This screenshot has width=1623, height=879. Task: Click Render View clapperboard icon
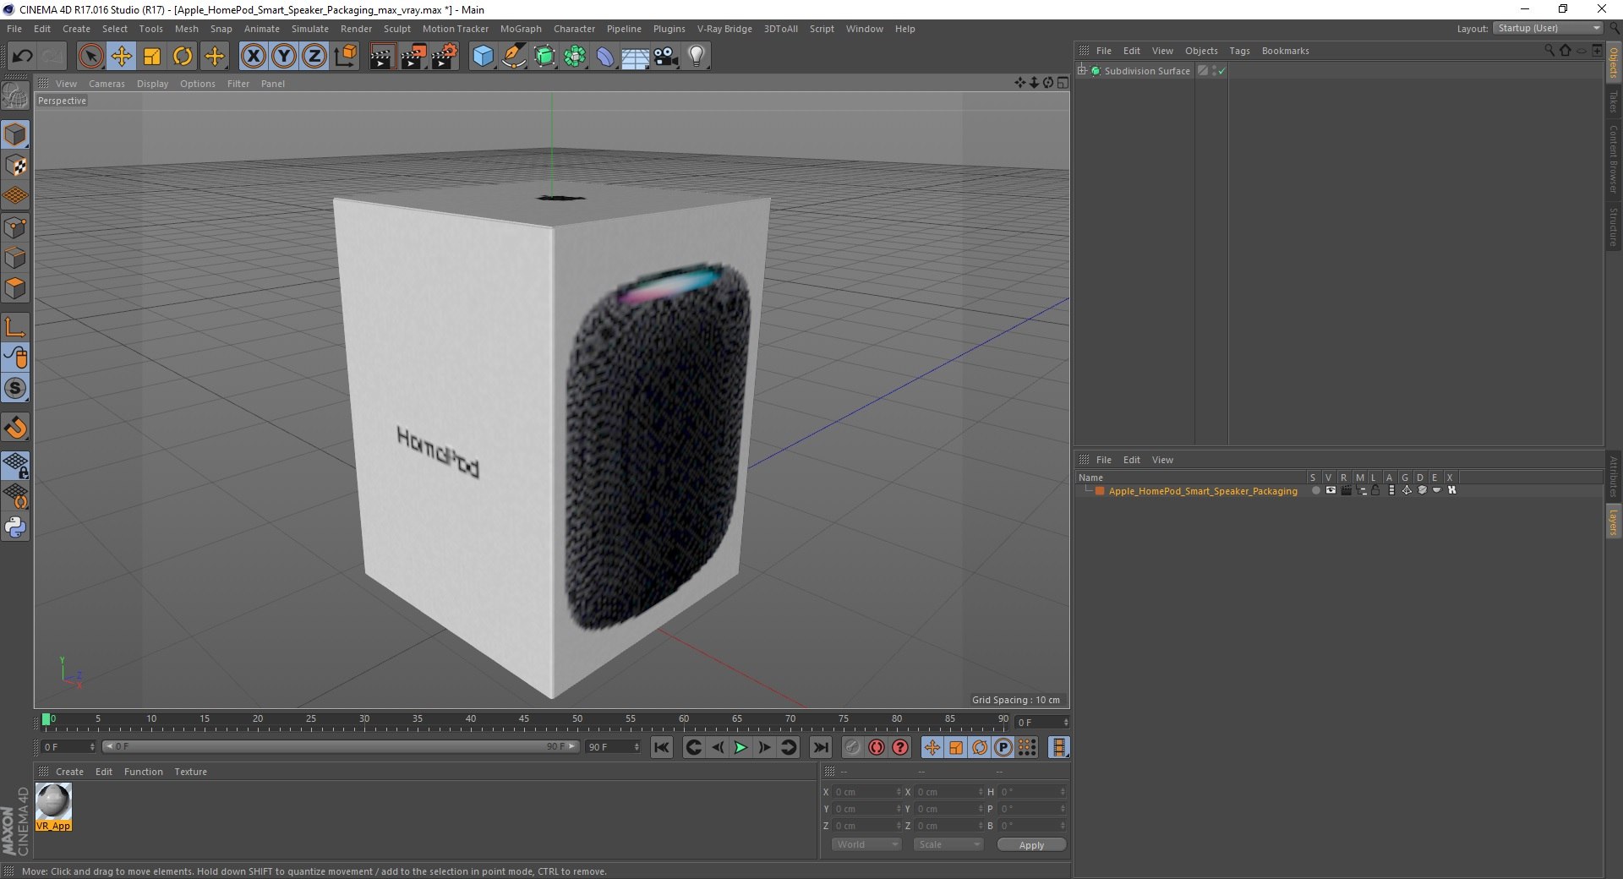point(382,57)
